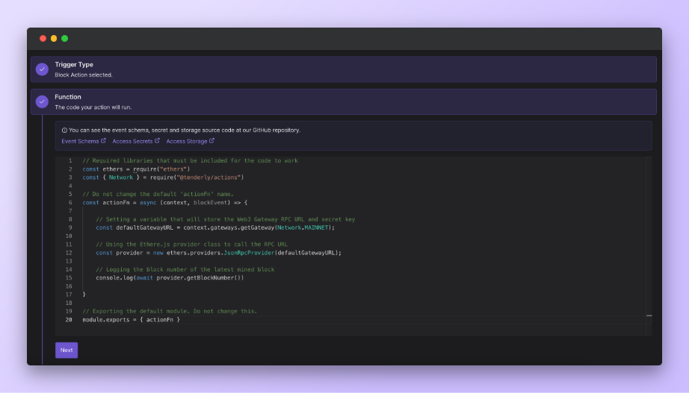Viewport: 689px width, 393px height.
Task: Click the 'const provider = new ethers' line
Action: (x=219, y=253)
